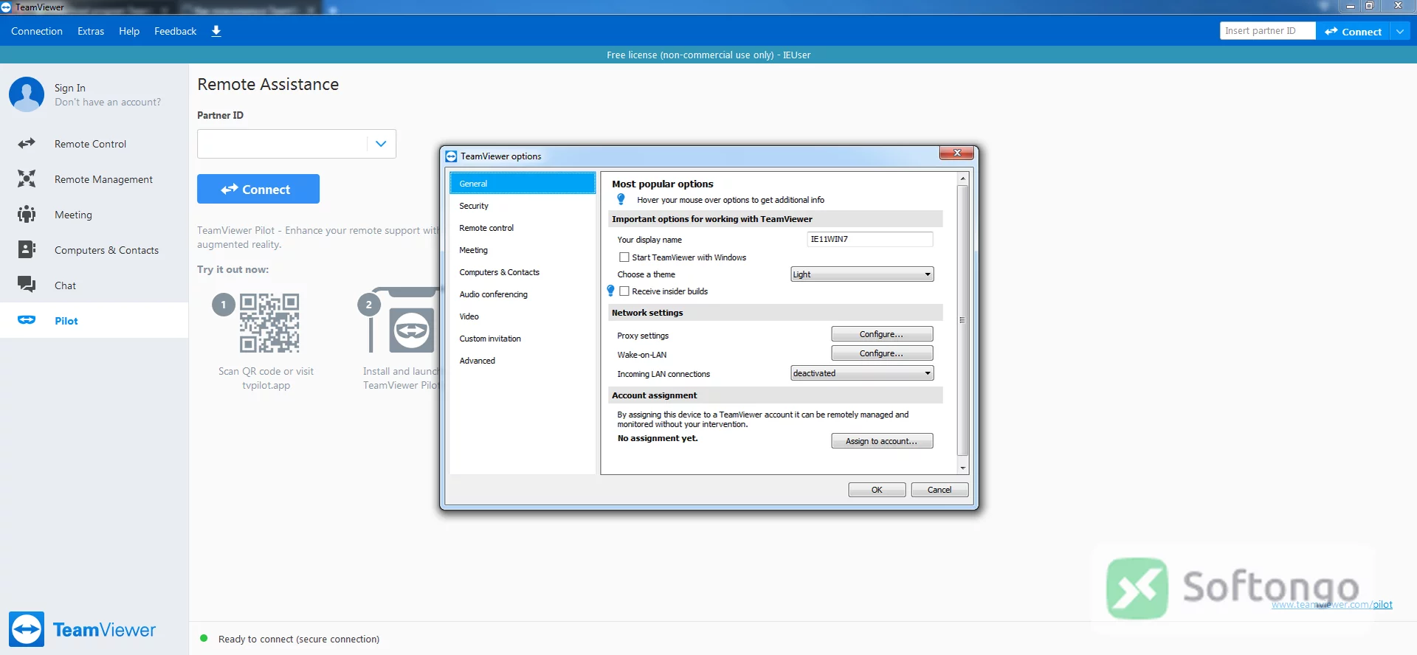Click Configure for Proxy settings

click(882, 334)
